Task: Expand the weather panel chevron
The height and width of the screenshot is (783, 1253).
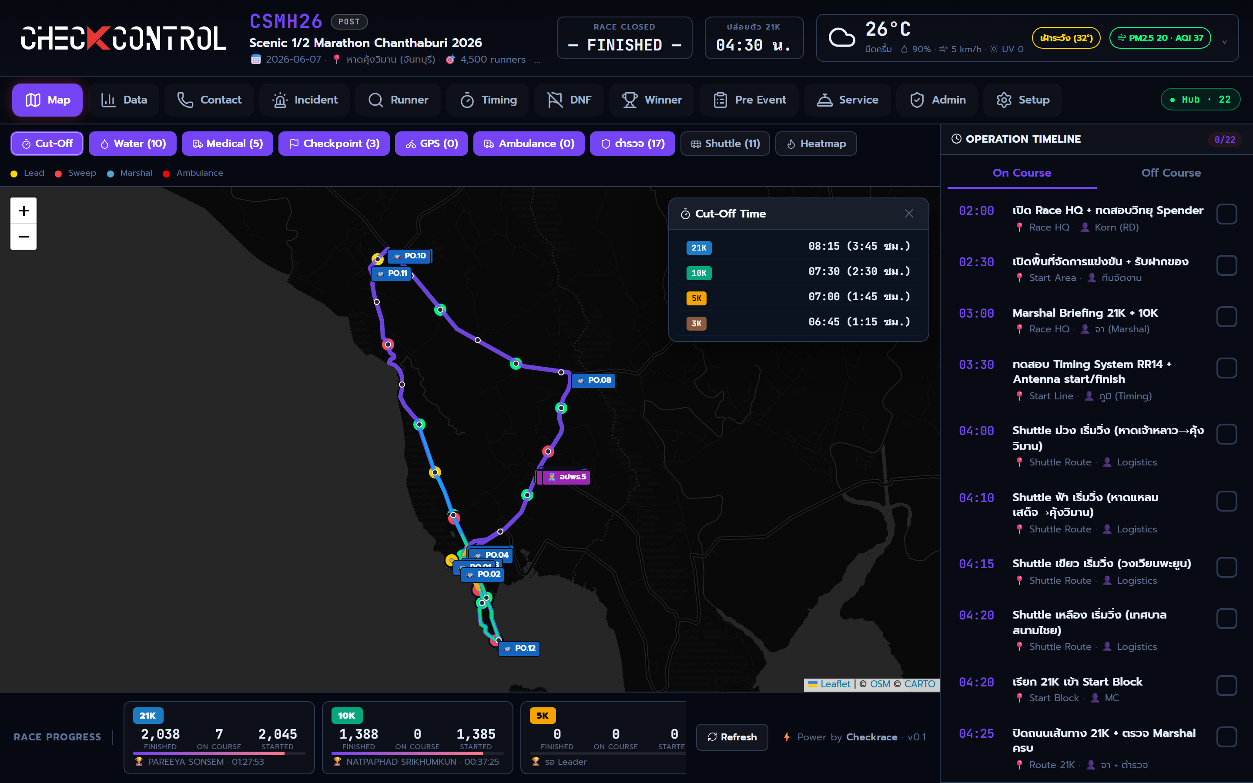Action: pyautogui.click(x=1224, y=42)
